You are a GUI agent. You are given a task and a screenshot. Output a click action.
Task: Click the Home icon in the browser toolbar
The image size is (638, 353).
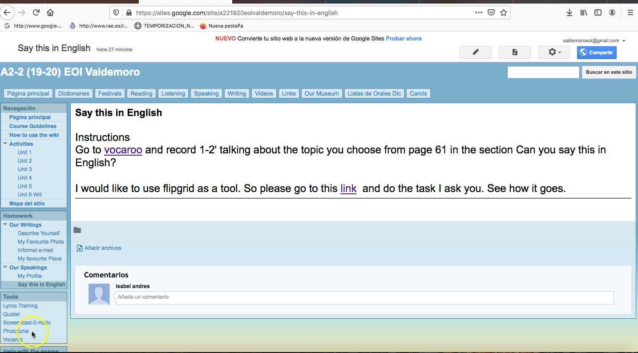click(x=50, y=12)
